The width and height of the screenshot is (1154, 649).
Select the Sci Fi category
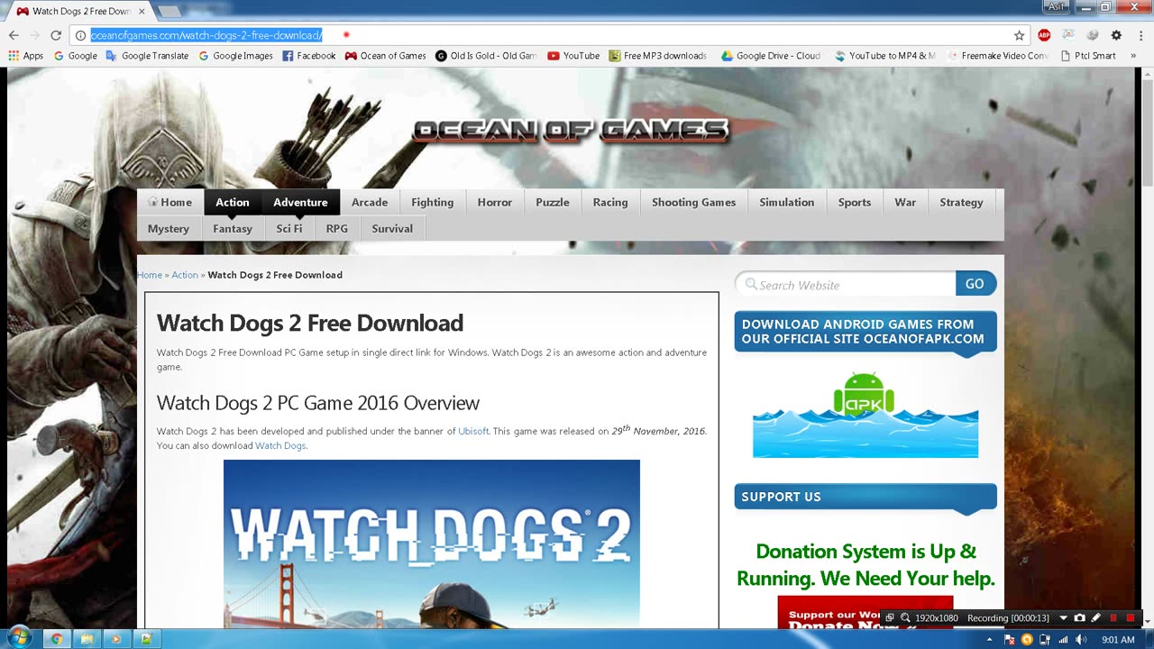[x=289, y=228]
